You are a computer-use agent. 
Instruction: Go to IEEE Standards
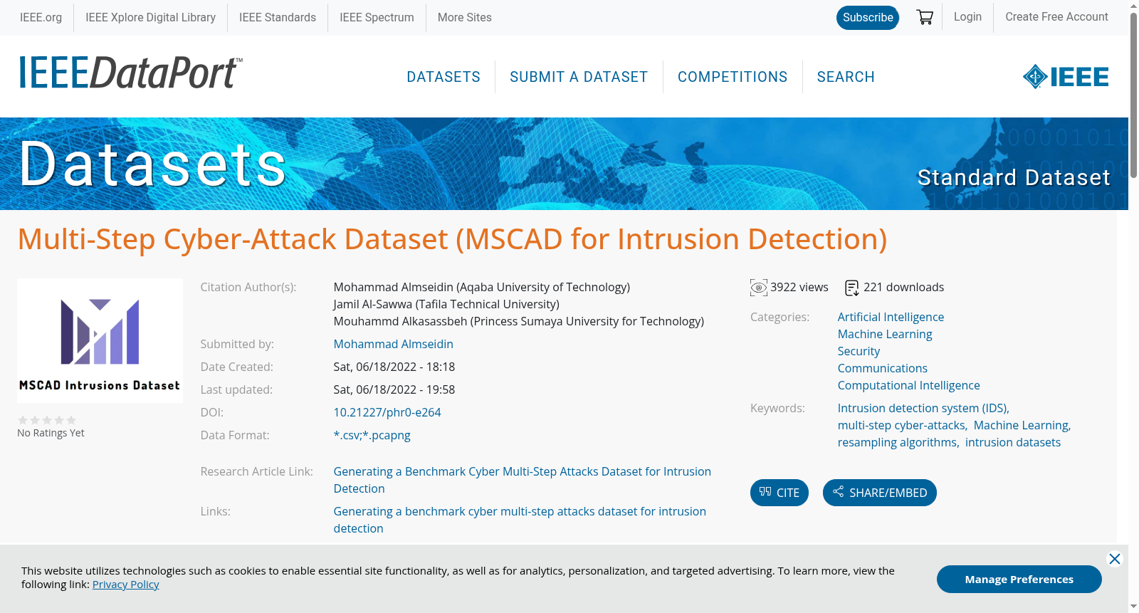(278, 17)
